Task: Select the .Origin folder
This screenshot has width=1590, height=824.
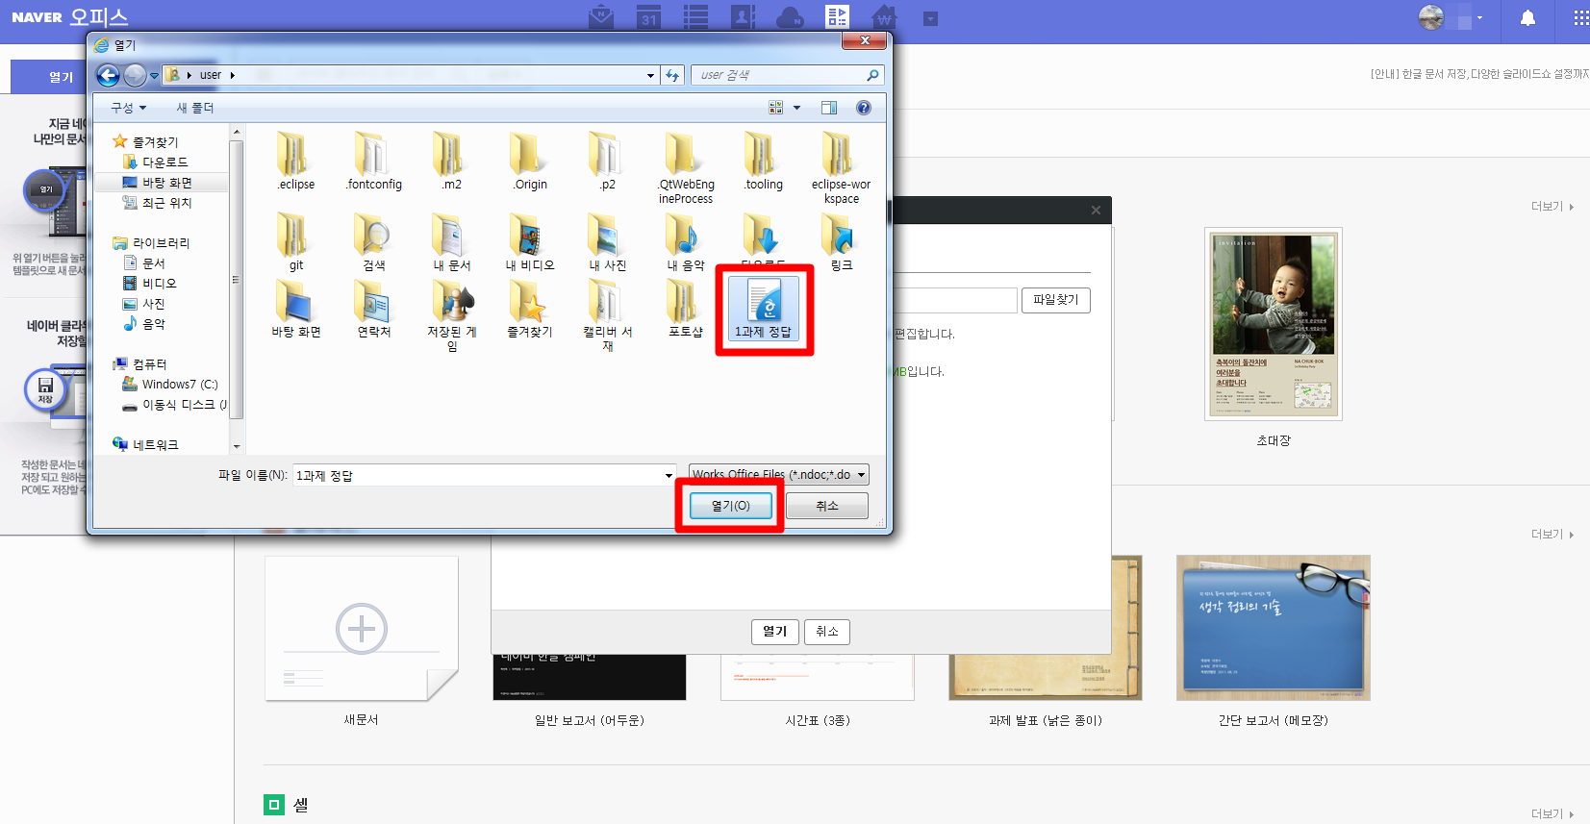Action: (530, 161)
